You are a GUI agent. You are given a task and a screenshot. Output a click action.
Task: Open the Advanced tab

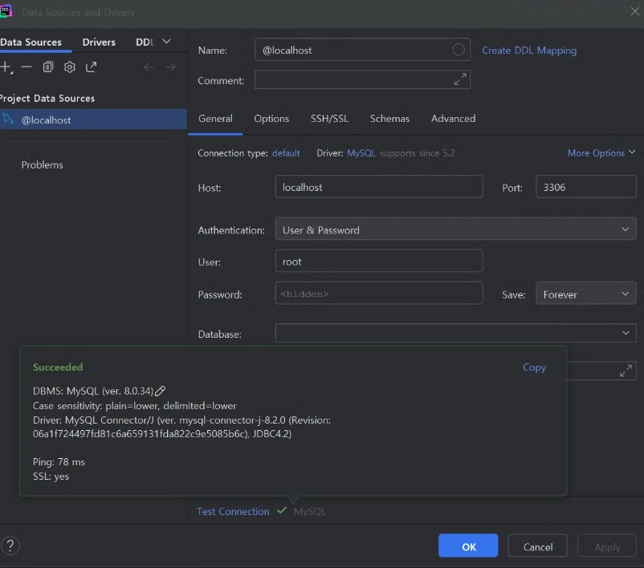click(453, 119)
